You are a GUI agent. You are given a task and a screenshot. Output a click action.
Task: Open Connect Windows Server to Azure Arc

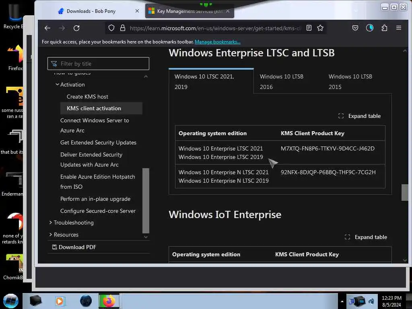(95, 126)
